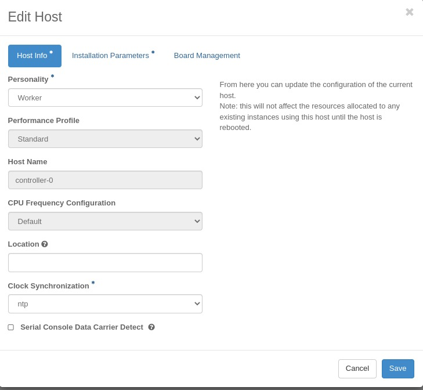Switch to the Board Management tab

tap(207, 56)
